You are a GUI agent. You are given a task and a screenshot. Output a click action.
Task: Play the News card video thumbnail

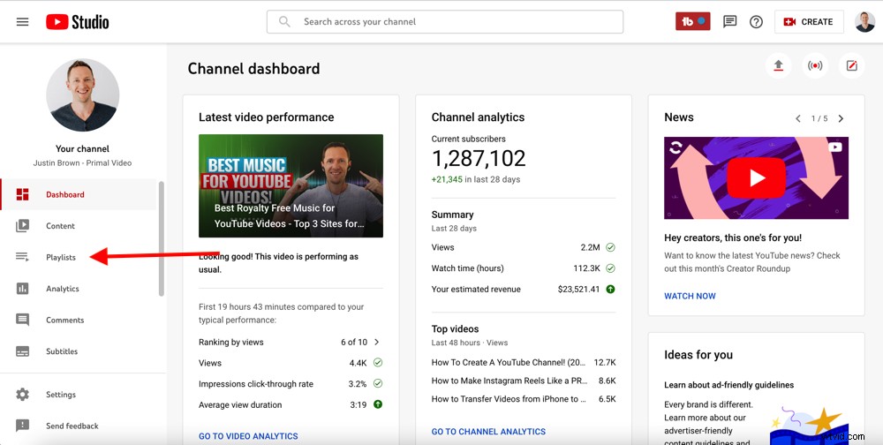(x=757, y=178)
